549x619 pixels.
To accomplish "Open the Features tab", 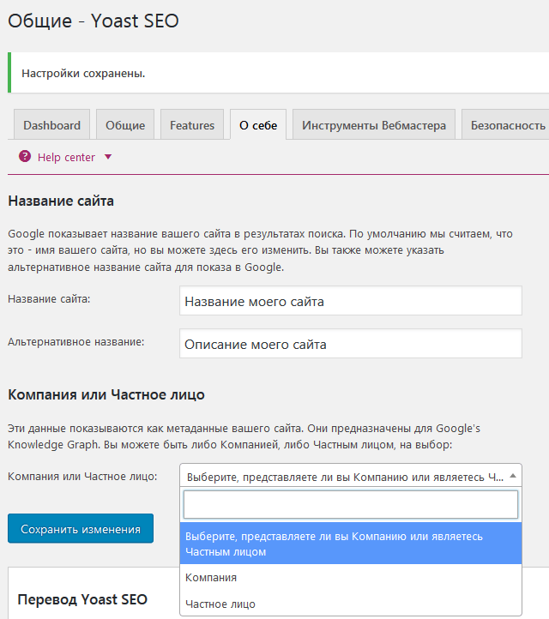I will point(192,124).
